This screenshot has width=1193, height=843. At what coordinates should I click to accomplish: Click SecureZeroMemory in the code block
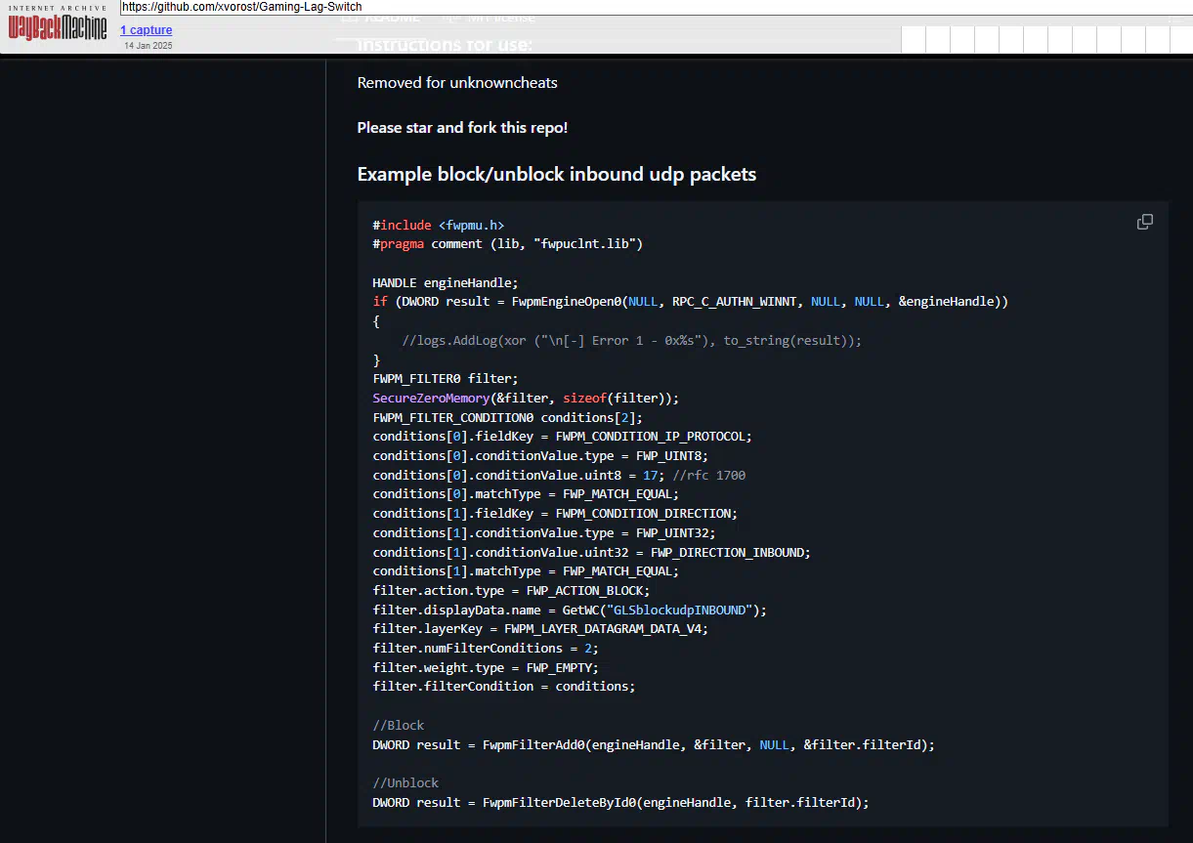coord(428,398)
